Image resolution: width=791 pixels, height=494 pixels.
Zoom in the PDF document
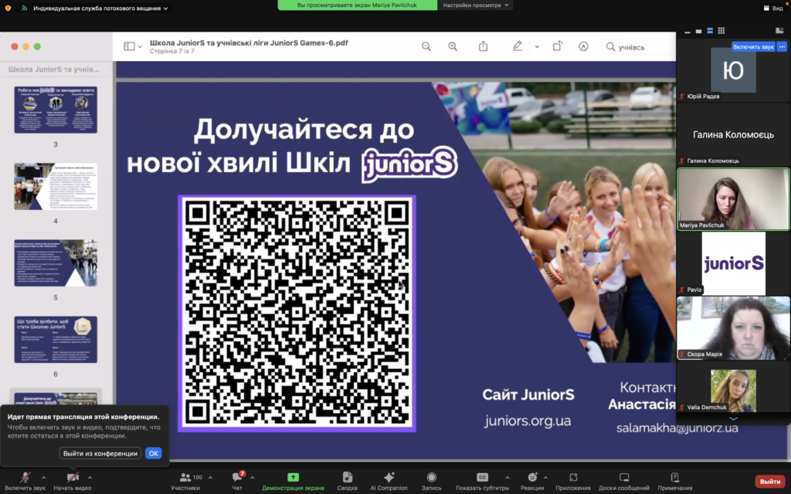453,46
